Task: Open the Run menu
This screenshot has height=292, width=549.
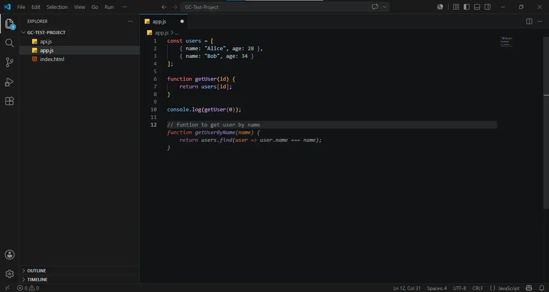Action: [x=109, y=7]
